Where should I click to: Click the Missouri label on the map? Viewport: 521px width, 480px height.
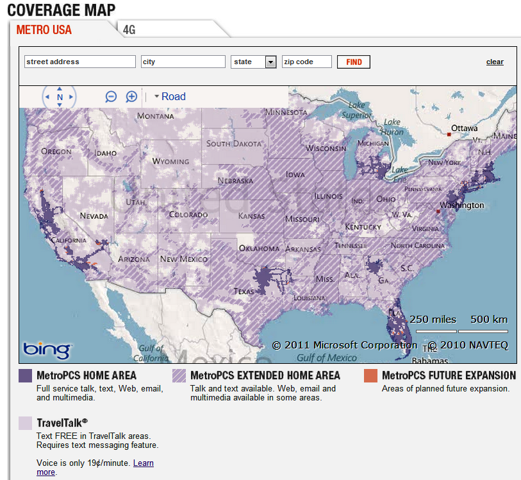tap(302, 219)
